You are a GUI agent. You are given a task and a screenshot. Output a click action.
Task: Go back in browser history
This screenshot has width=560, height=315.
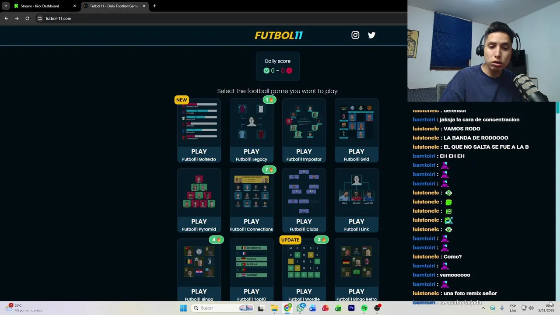pos(6,18)
